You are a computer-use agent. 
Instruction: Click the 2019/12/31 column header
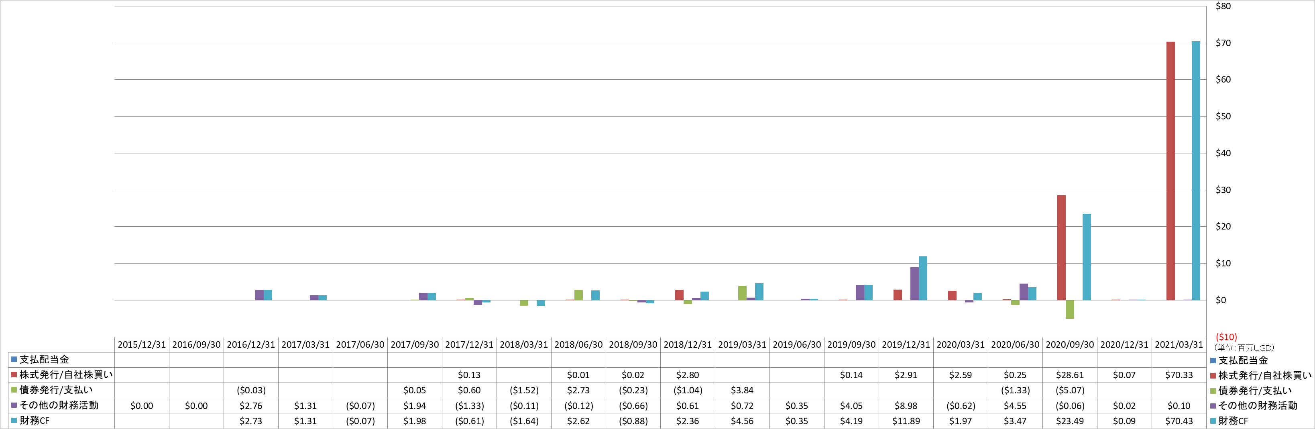click(906, 344)
